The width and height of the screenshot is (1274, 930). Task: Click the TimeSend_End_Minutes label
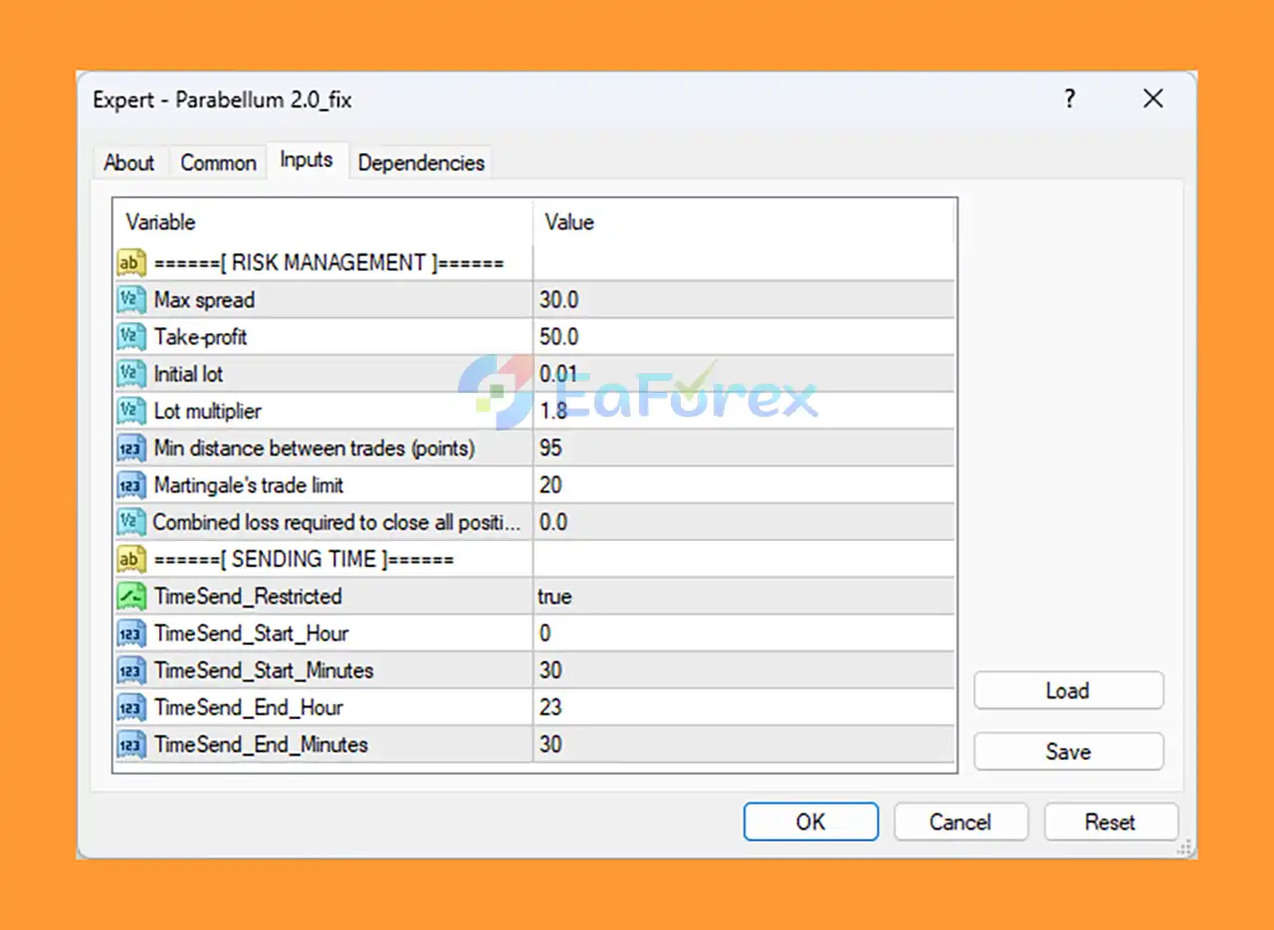click(x=261, y=744)
